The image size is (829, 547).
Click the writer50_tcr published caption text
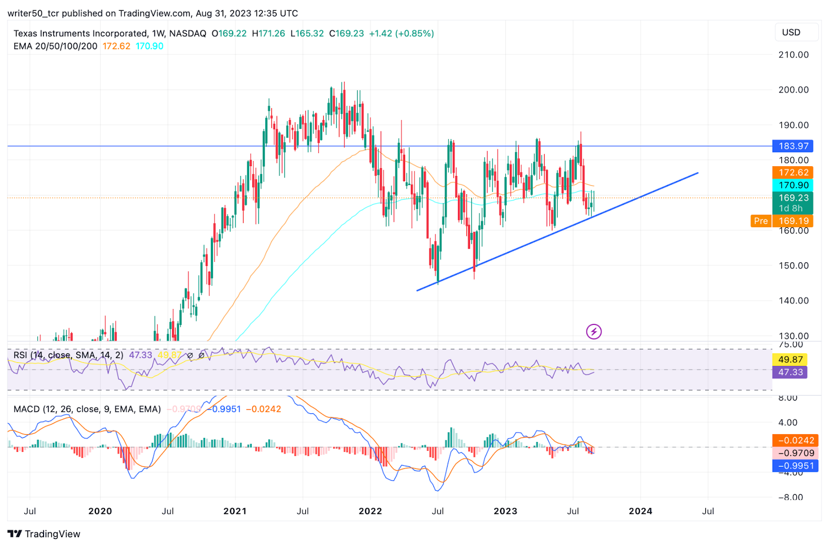pos(153,13)
